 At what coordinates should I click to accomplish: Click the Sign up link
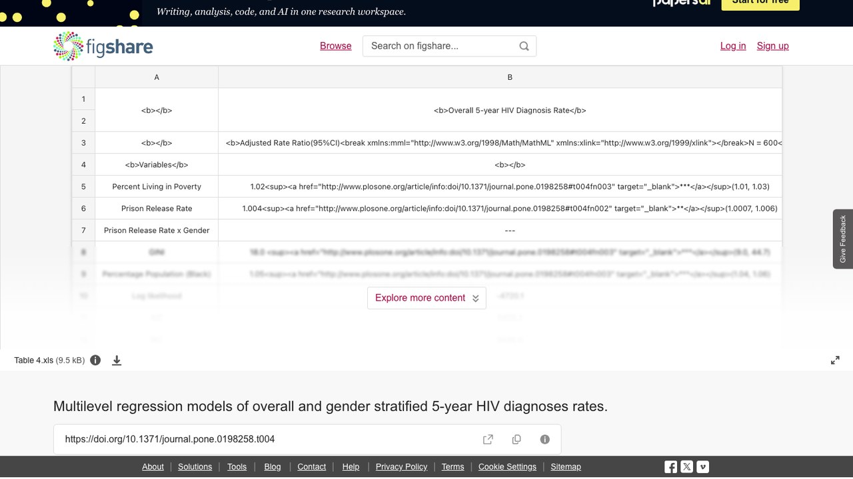tap(773, 46)
